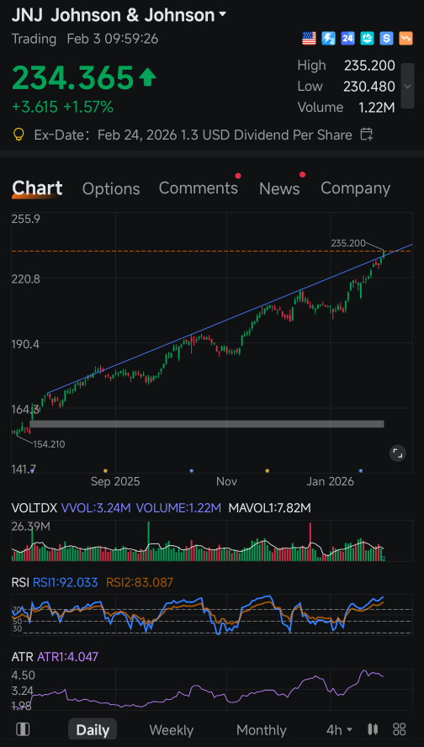Click the gray support zone bar on chart
The width and height of the screenshot is (424, 747).
pos(207,423)
